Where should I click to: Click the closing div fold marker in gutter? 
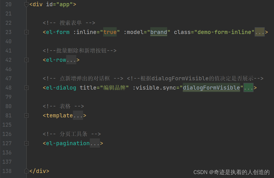(x=26, y=171)
